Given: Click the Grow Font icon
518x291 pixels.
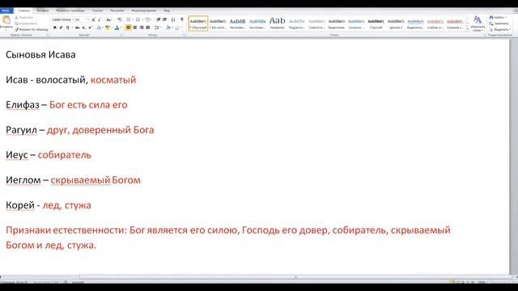Looking at the screenshot, I should click(x=94, y=19).
